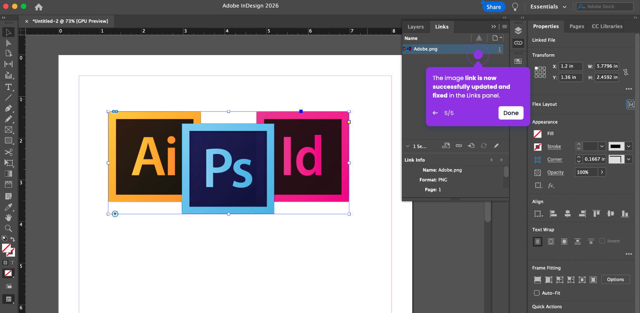Click Align Left Edges icon
Viewport: 640px width, 313px height.
[x=553, y=214]
